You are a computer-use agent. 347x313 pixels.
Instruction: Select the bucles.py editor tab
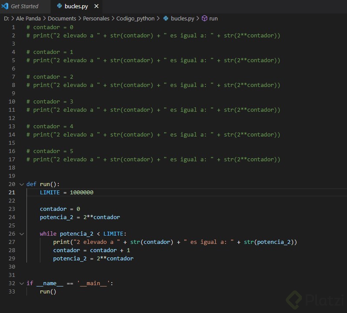(76, 6)
